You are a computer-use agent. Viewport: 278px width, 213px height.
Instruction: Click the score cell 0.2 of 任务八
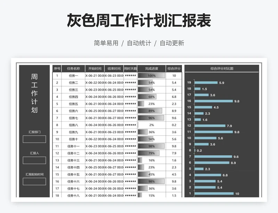click(x=174, y=125)
